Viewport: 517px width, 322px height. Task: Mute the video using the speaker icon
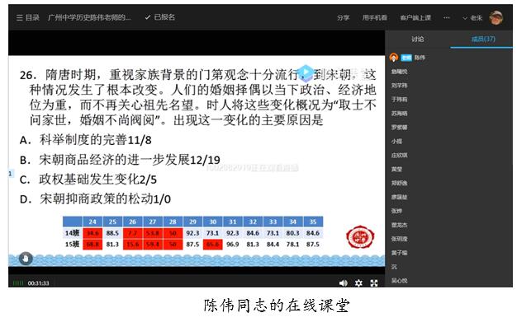click(344, 282)
